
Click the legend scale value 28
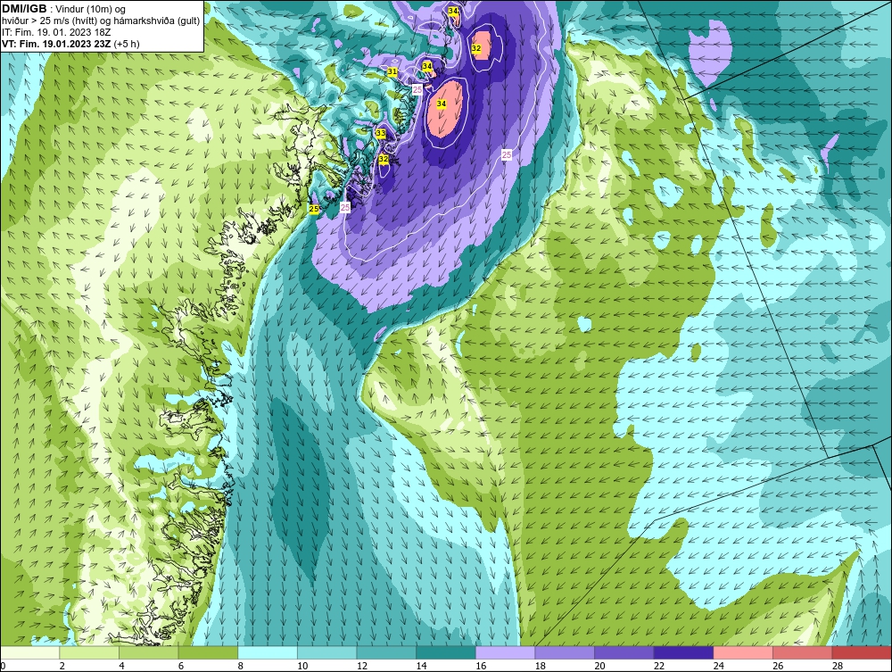838,666
